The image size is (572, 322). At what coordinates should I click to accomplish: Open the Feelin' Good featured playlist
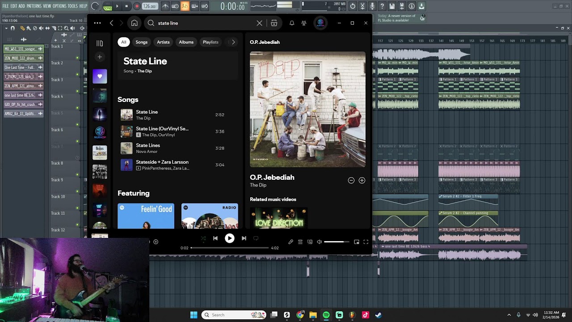click(x=146, y=216)
